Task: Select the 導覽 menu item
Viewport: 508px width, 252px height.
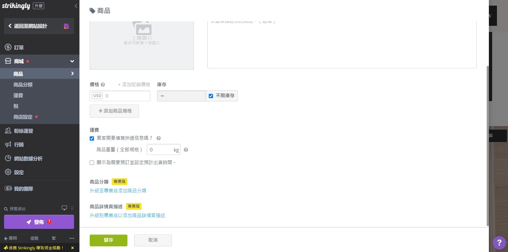Action: tap(34, 238)
